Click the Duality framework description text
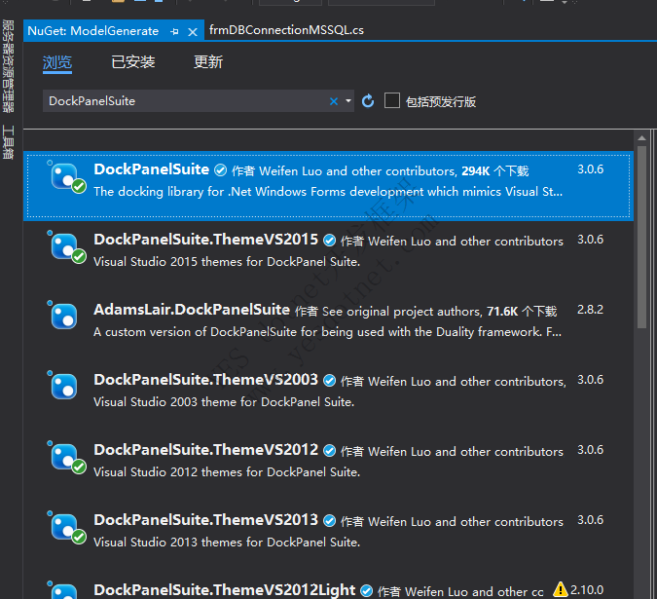Image resolution: width=657 pixels, height=599 pixels. (x=327, y=332)
